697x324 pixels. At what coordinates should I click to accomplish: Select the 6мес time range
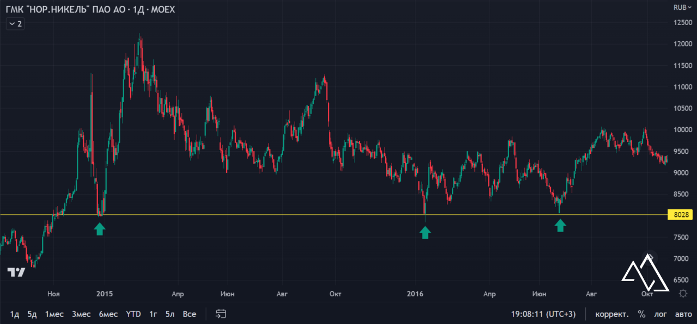(108, 314)
